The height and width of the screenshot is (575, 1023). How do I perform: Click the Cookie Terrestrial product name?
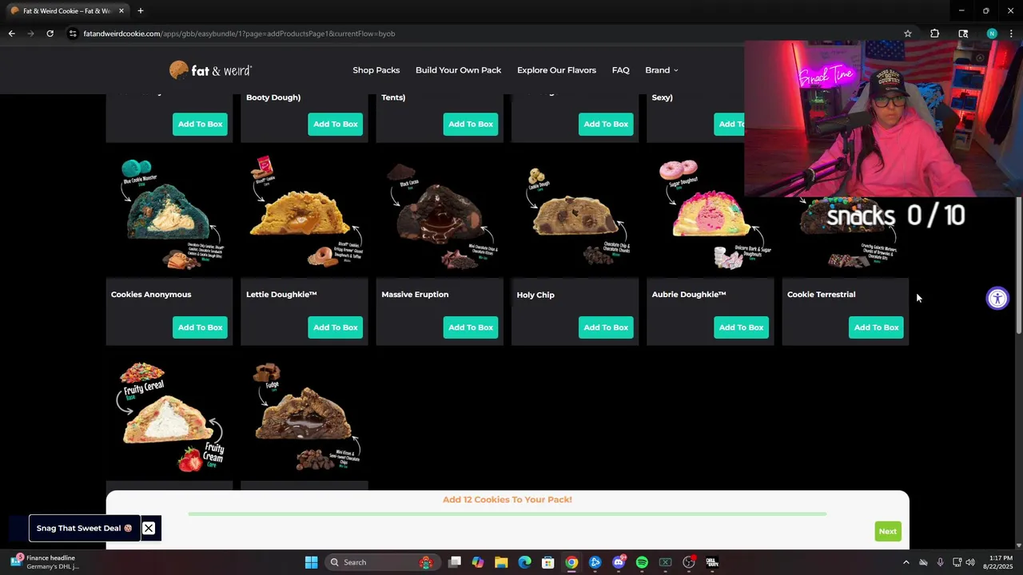coord(821,295)
